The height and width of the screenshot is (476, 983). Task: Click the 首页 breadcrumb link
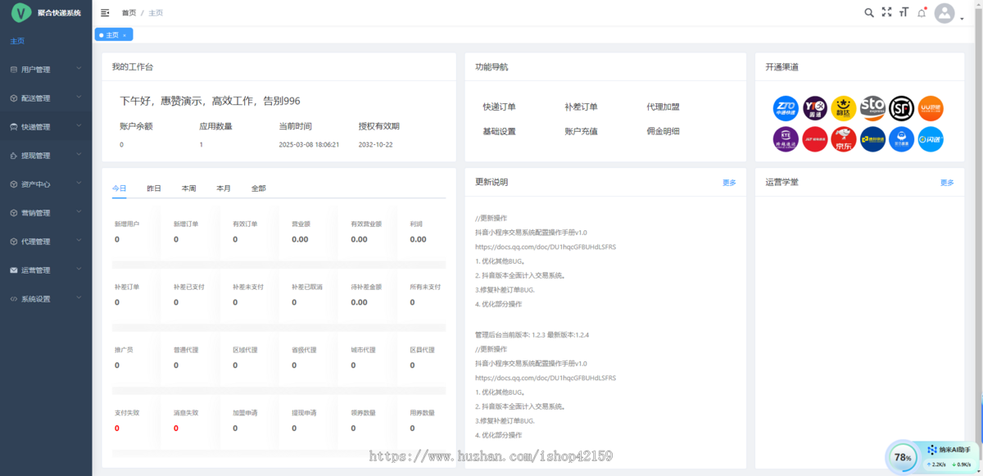pyautogui.click(x=129, y=13)
